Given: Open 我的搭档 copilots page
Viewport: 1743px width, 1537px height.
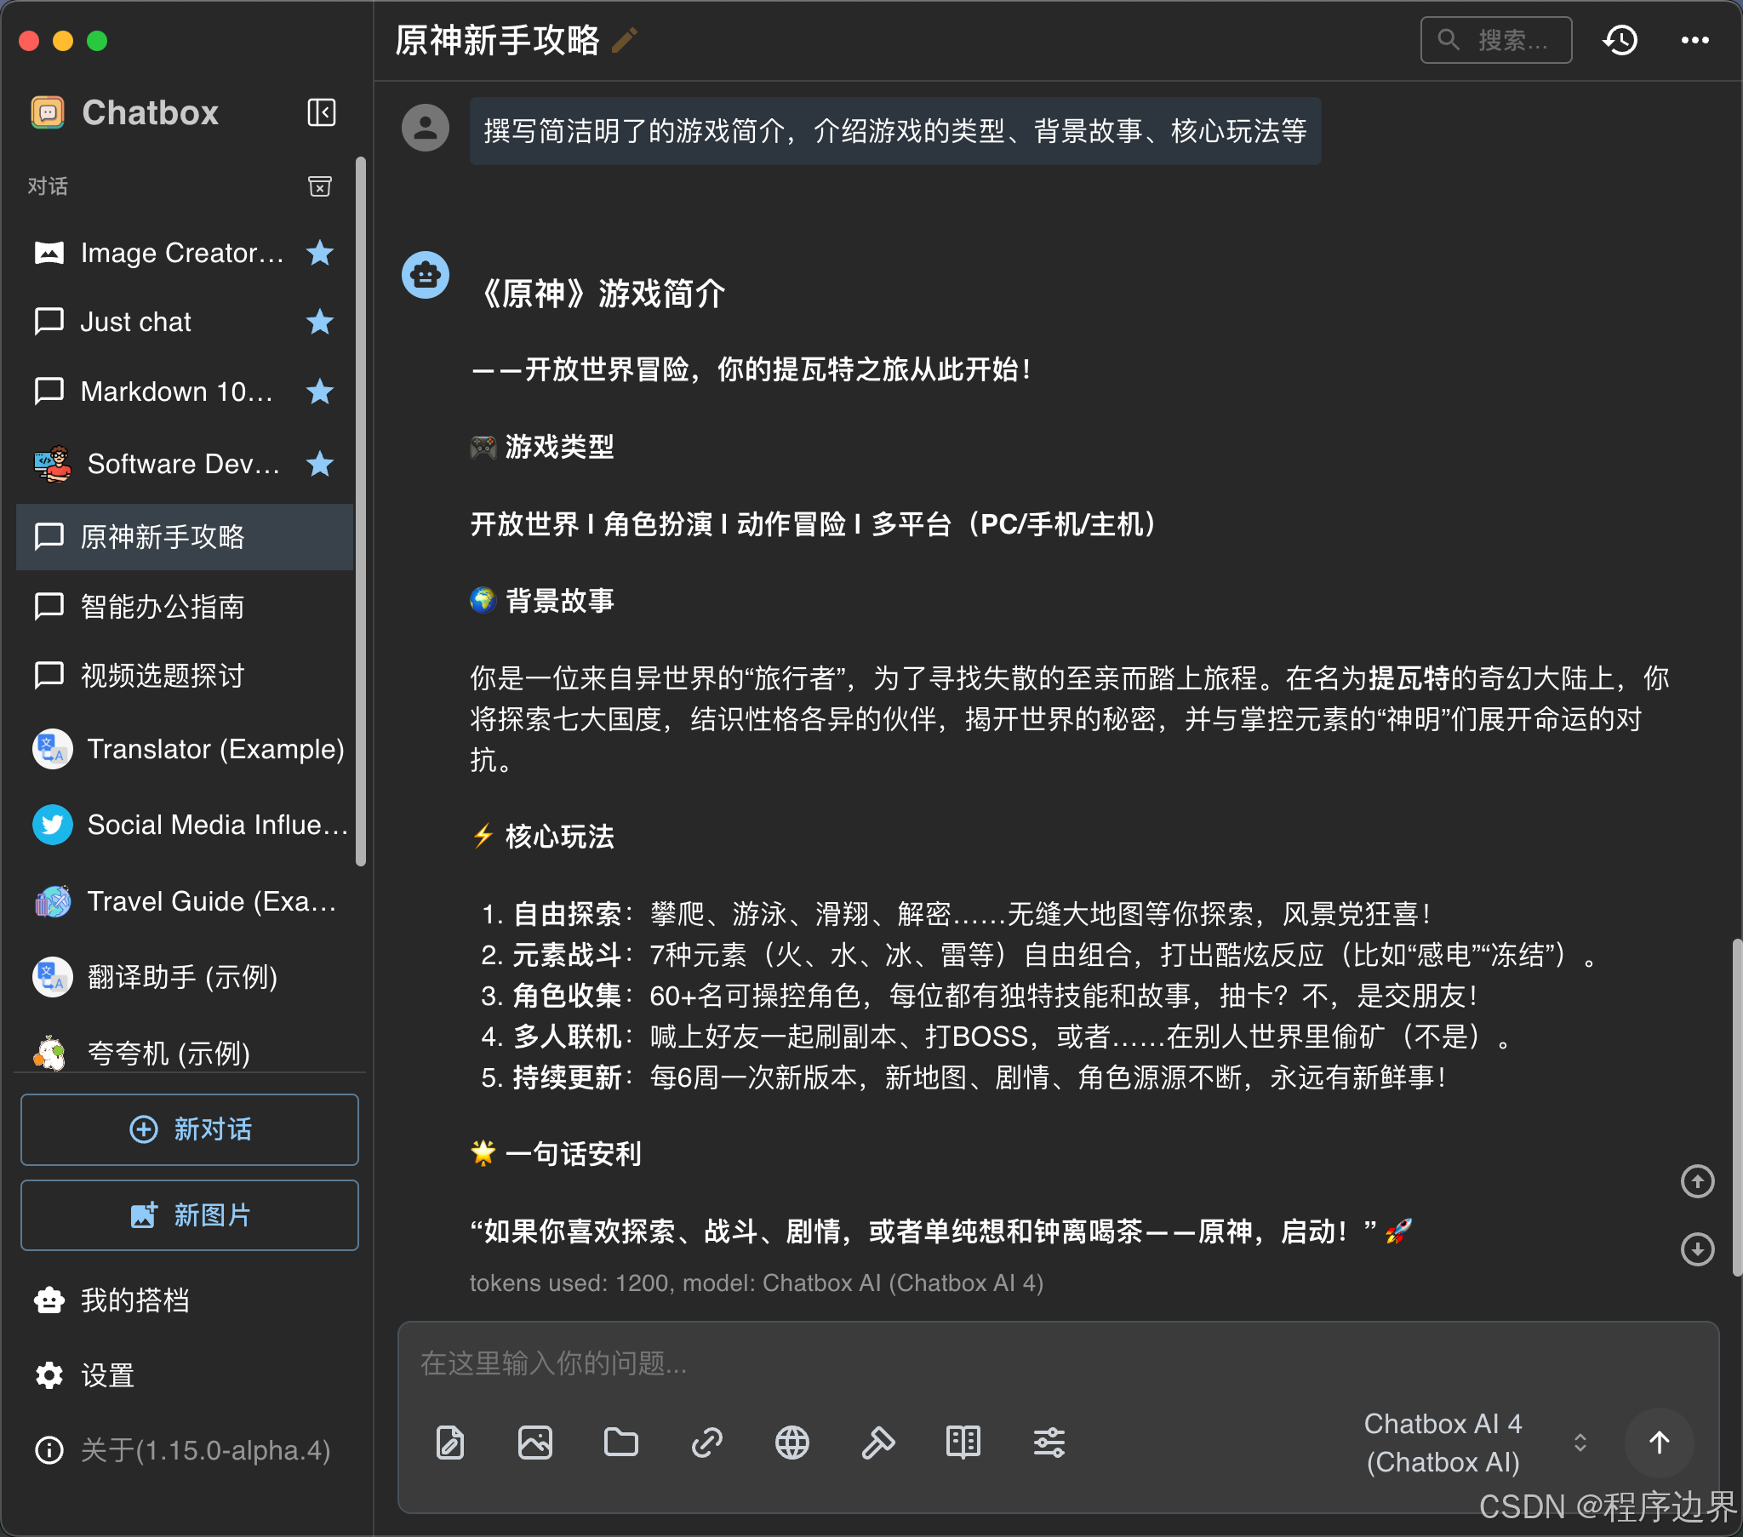Looking at the screenshot, I should coord(111,1300).
